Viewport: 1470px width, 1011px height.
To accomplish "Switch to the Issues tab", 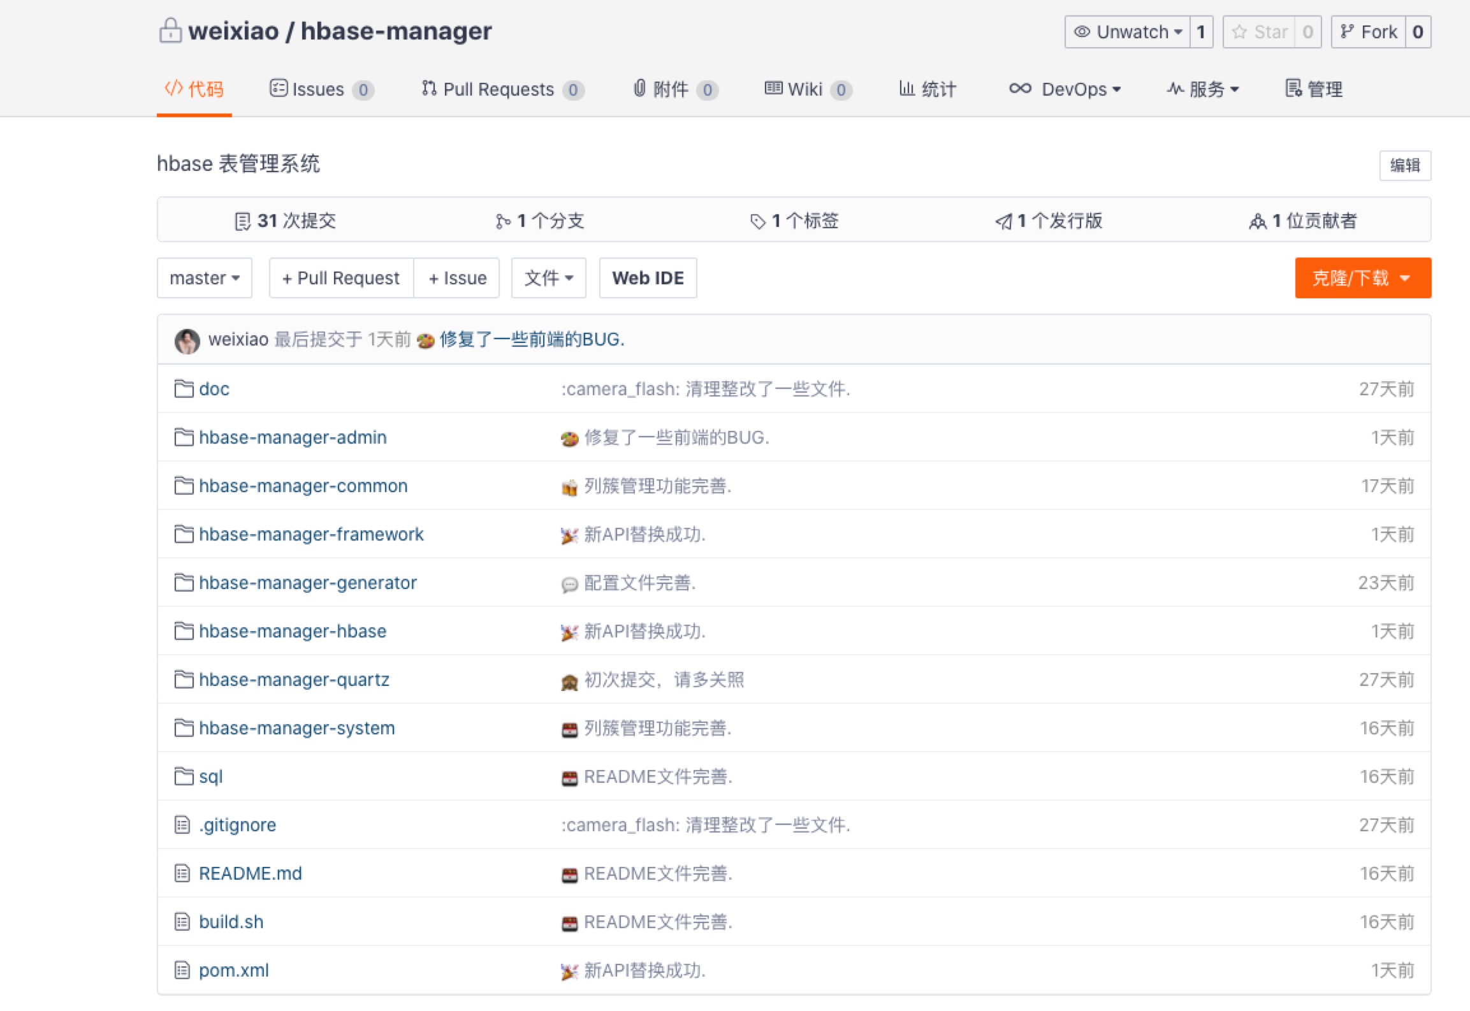I will 317,89.
